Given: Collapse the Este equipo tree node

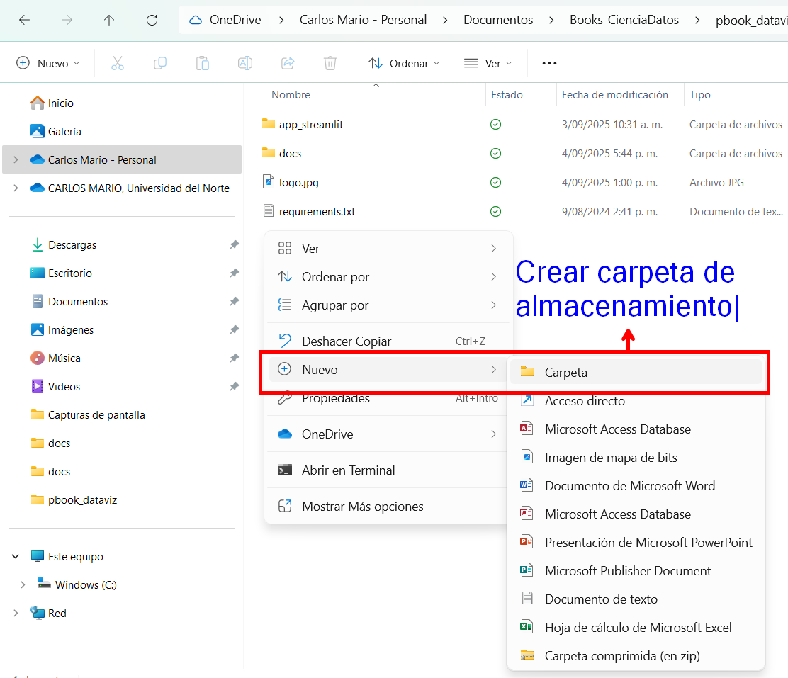Looking at the screenshot, I should (16, 556).
